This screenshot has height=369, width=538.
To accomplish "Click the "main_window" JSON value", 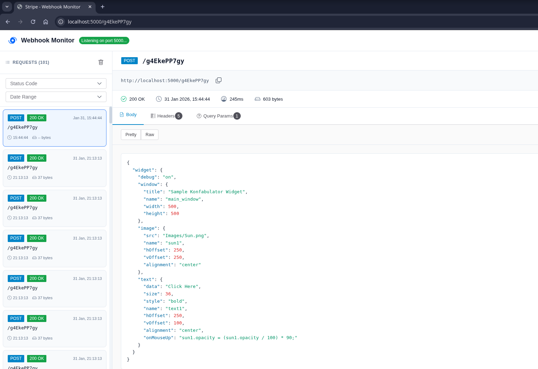I will coord(183,199).
